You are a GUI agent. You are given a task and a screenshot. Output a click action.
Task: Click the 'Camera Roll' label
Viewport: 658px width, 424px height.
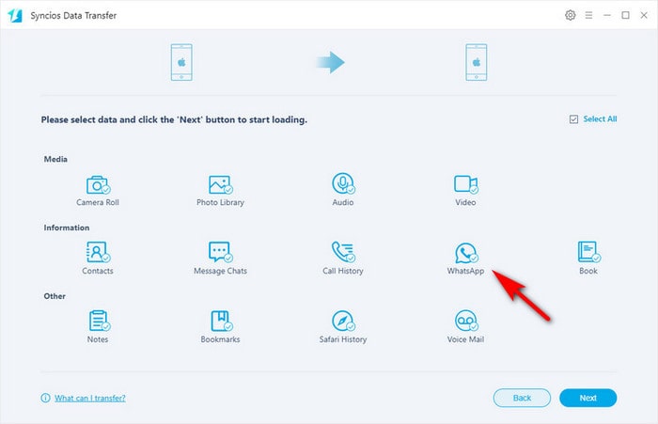98,202
